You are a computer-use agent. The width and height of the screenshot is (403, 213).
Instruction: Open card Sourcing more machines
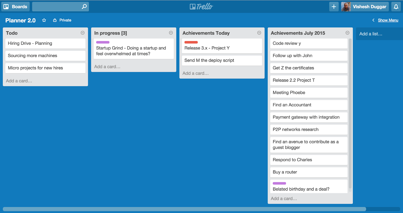coord(45,56)
